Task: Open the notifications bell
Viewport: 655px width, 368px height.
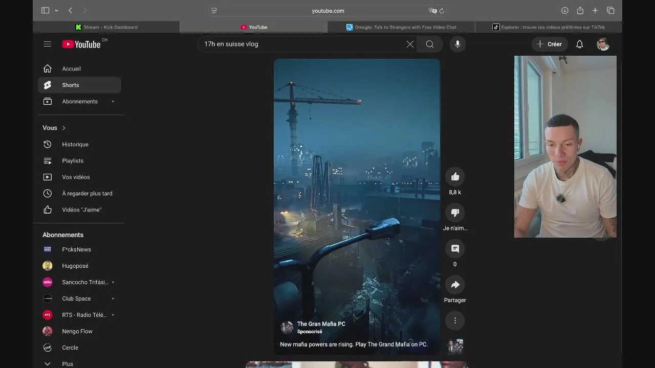Action: point(579,44)
